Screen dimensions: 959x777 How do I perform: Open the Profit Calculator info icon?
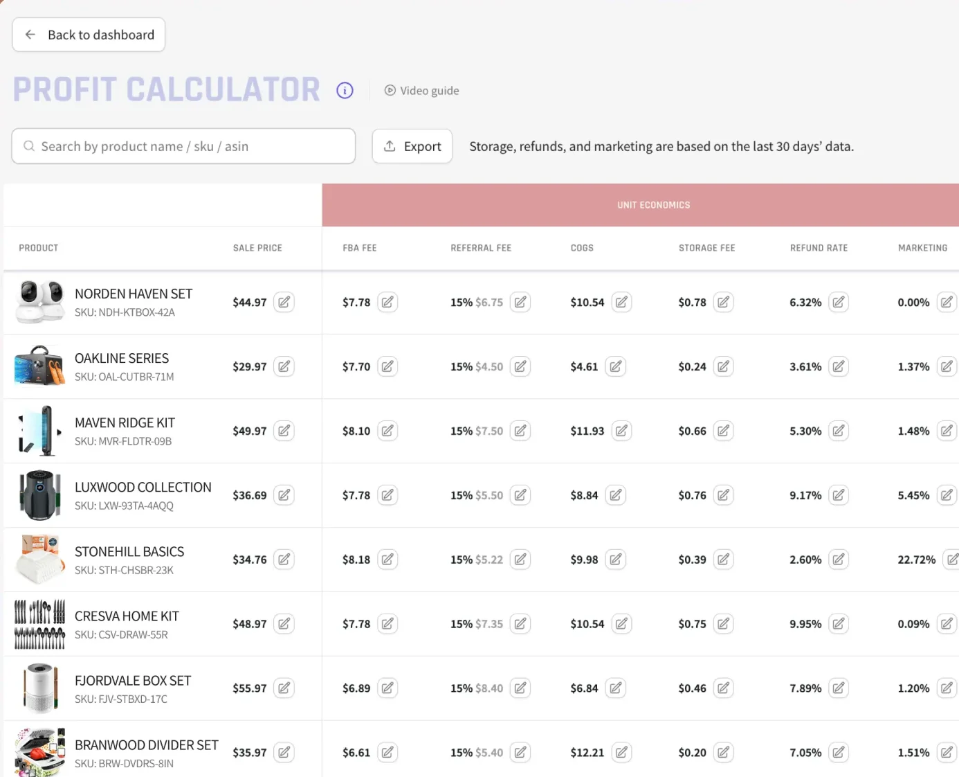pyautogui.click(x=345, y=91)
